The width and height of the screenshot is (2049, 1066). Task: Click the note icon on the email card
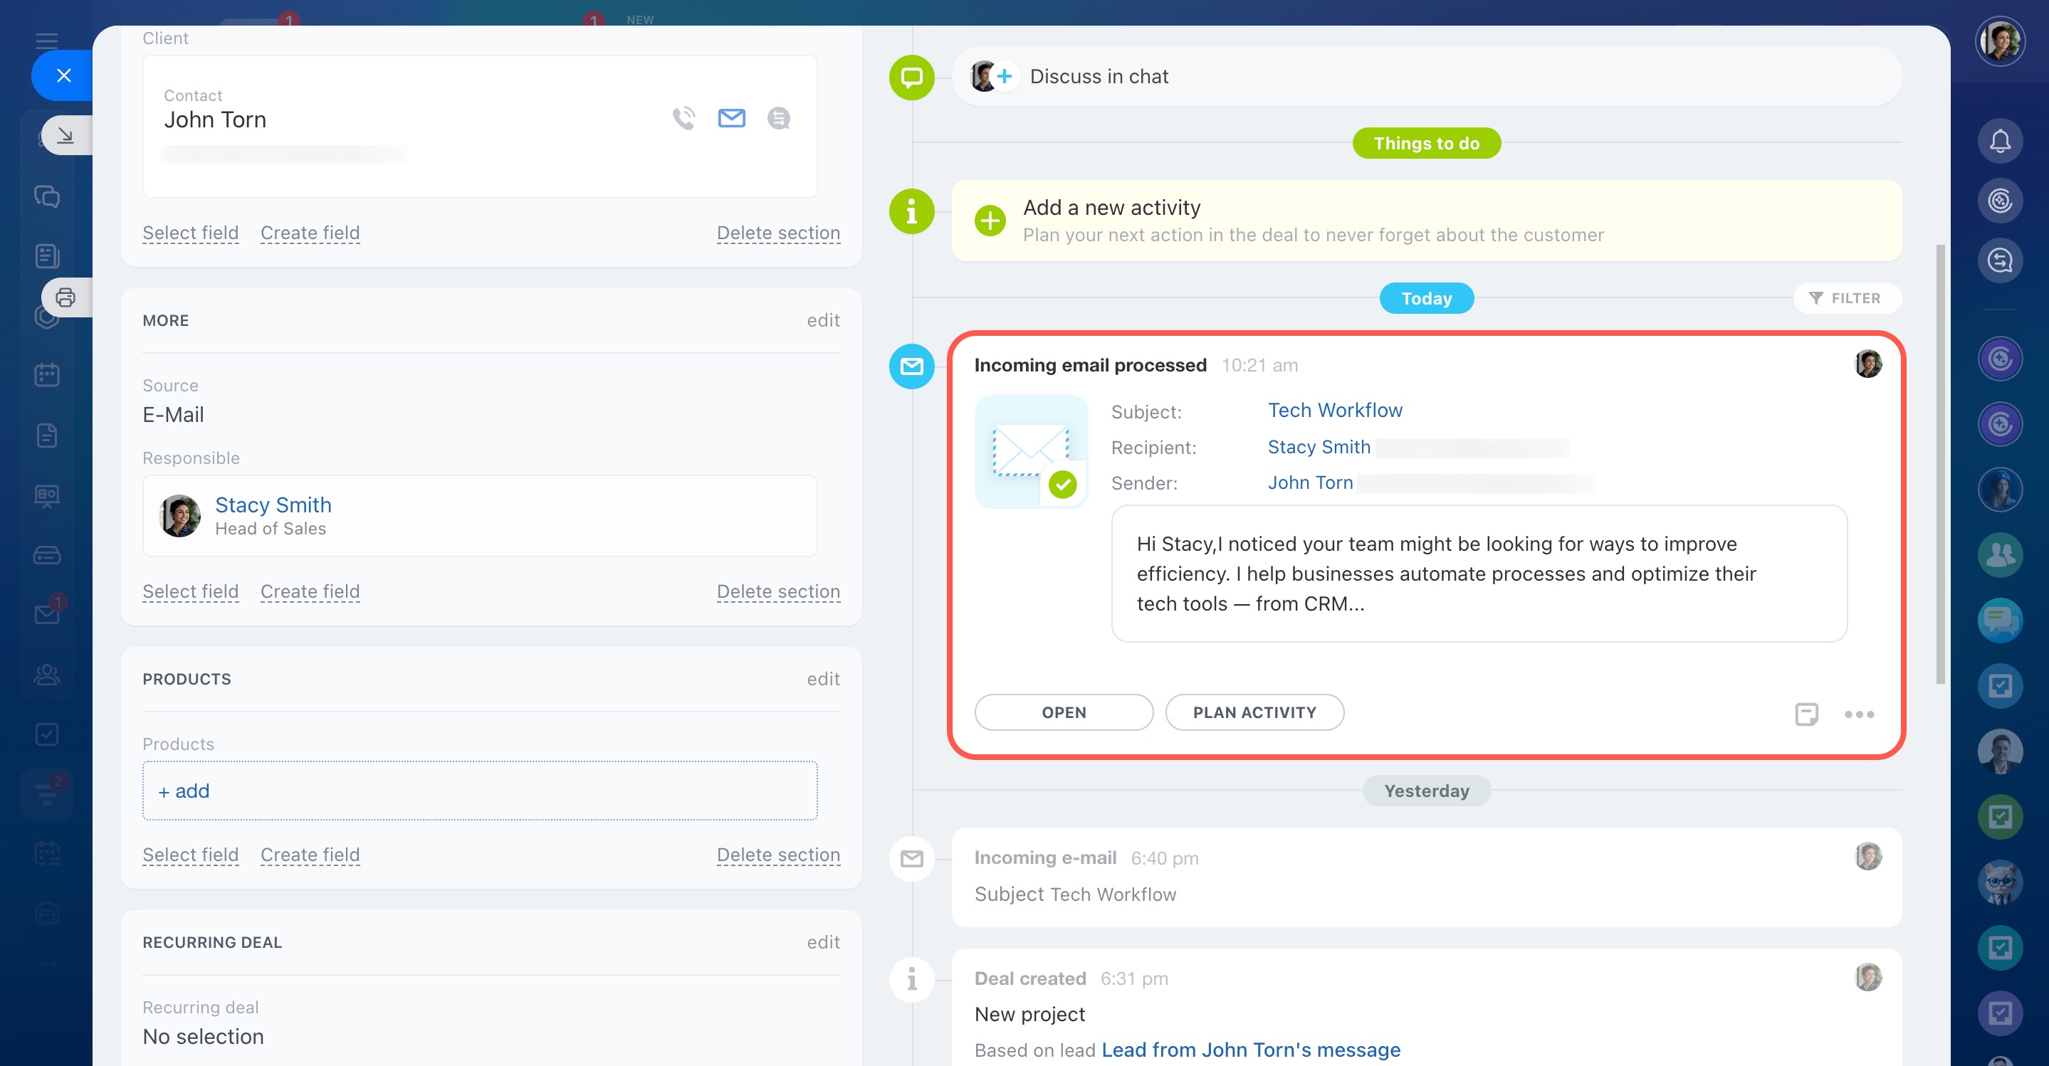tap(1806, 714)
